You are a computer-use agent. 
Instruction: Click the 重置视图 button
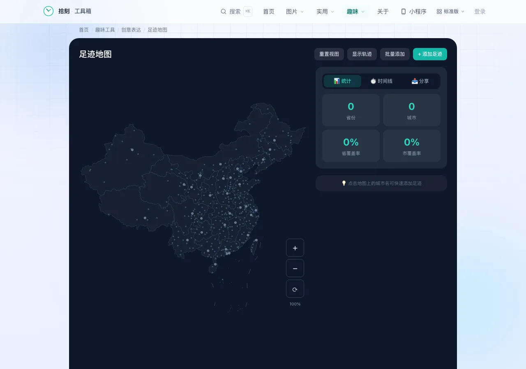[329, 54]
